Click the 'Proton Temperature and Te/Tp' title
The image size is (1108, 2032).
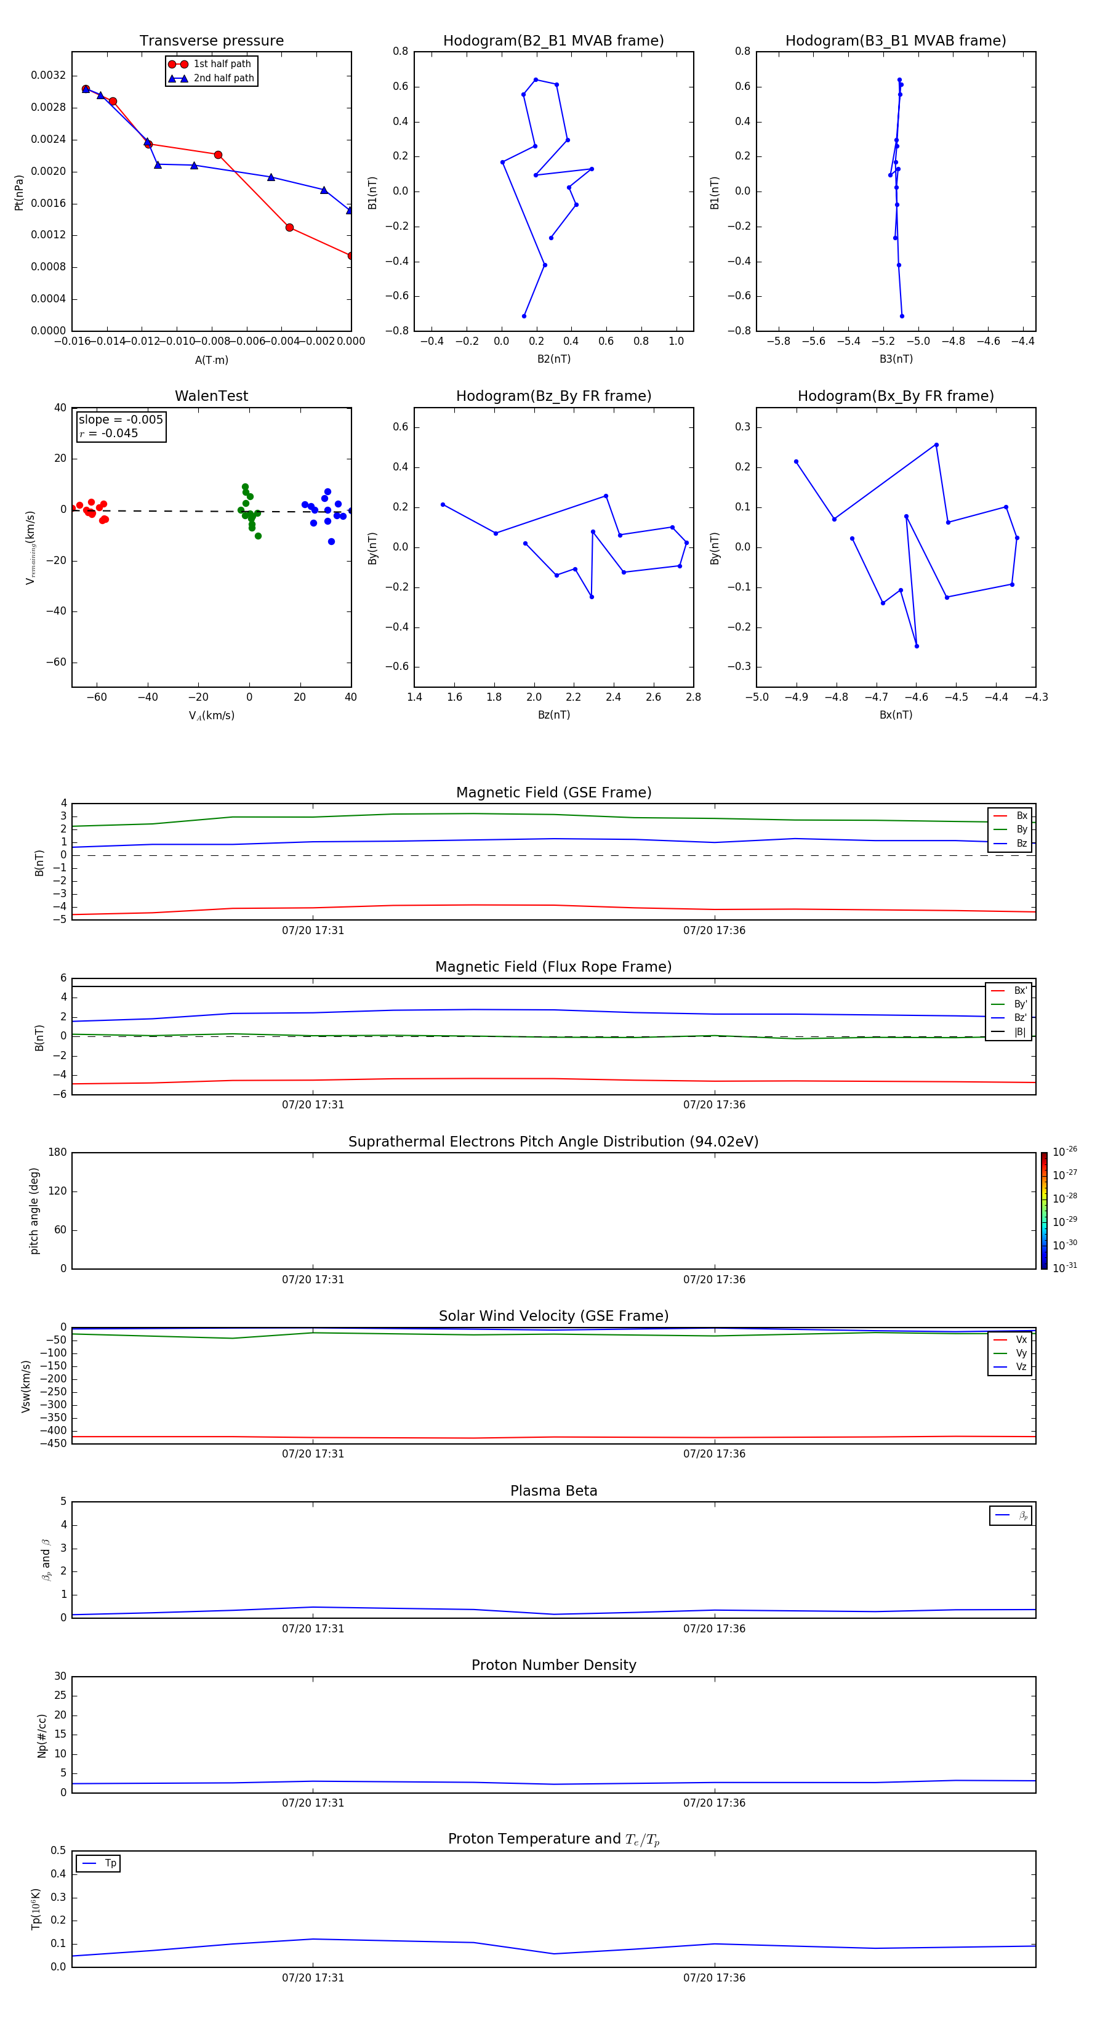pyautogui.click(x=553, y=1839)
